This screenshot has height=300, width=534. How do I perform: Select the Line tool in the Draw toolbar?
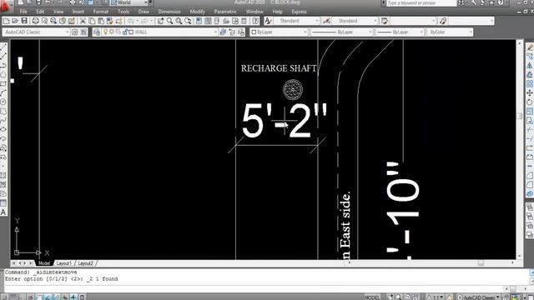click(3, 47)
